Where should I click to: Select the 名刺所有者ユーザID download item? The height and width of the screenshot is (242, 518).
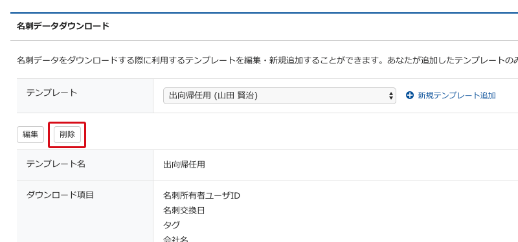201,196
